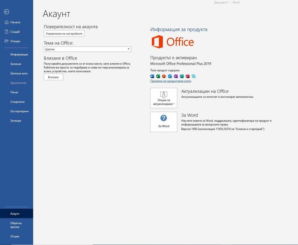The image size is (298, 245).
Task: Click the Хронология sidebar item
Action: pos(16,83)
